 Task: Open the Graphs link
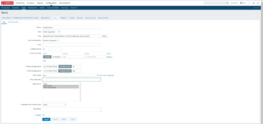(72, 18)
